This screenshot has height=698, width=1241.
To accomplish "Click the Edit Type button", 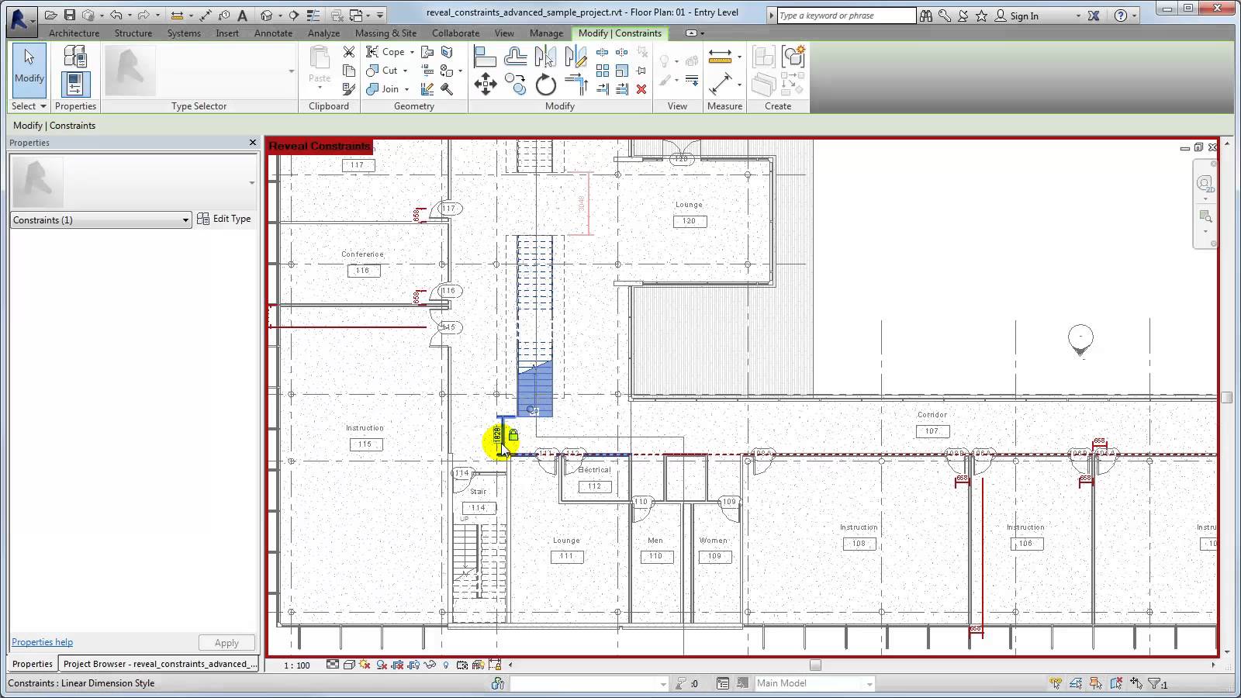I will click(224, 219).
